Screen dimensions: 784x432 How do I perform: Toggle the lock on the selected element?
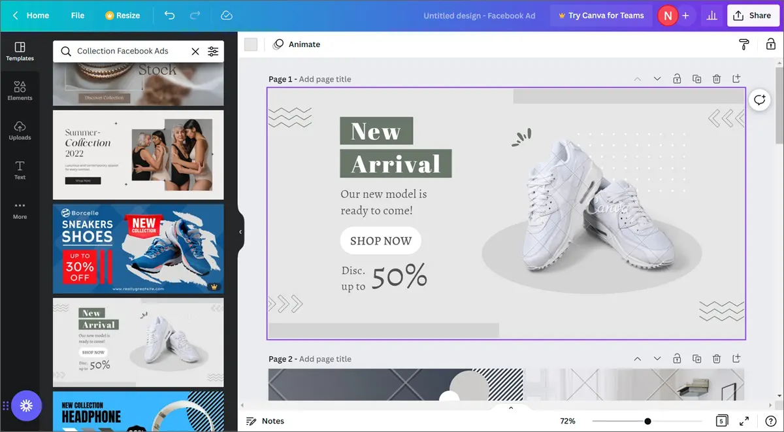[771, 44]
